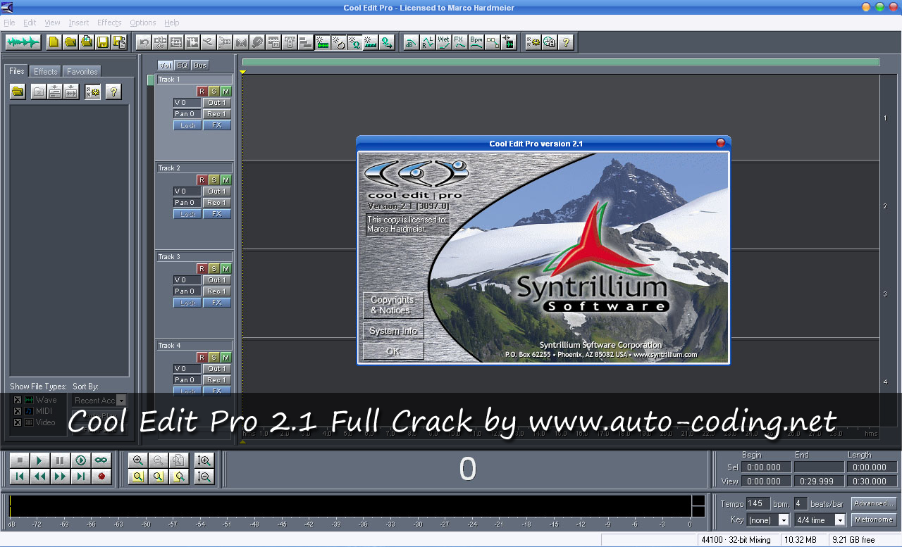Open the File menu

(x=9, y=23)
